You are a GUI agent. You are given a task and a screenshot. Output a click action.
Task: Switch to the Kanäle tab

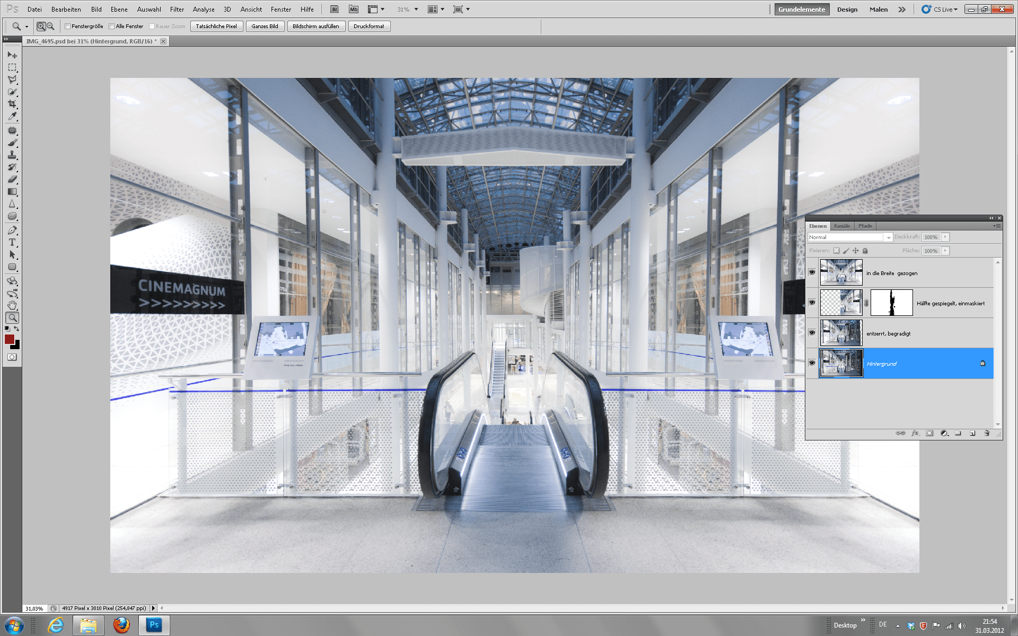coord(841,226)
